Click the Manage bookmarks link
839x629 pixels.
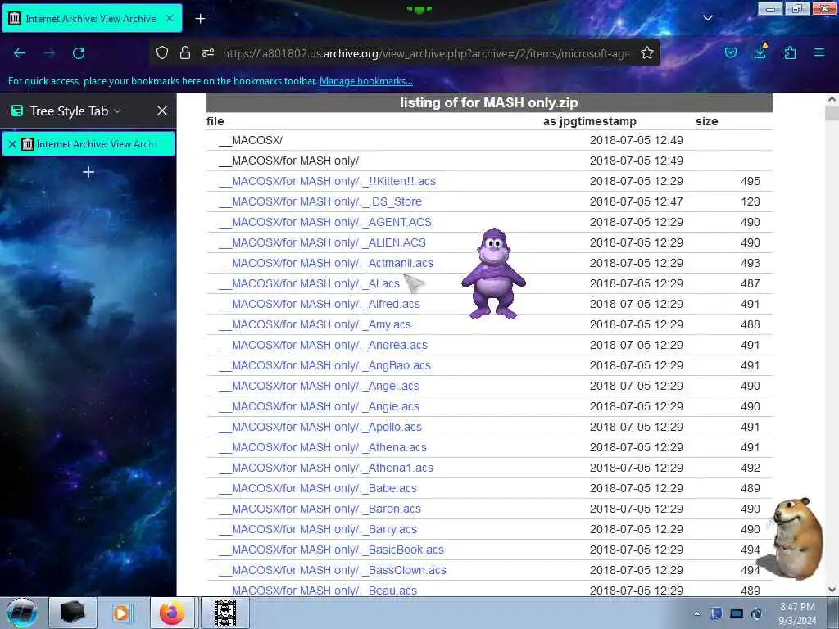pos(366,81)
